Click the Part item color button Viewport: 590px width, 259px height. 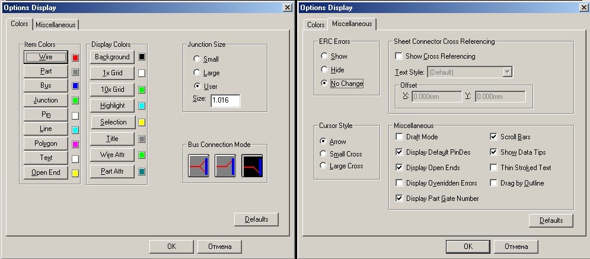46,72
